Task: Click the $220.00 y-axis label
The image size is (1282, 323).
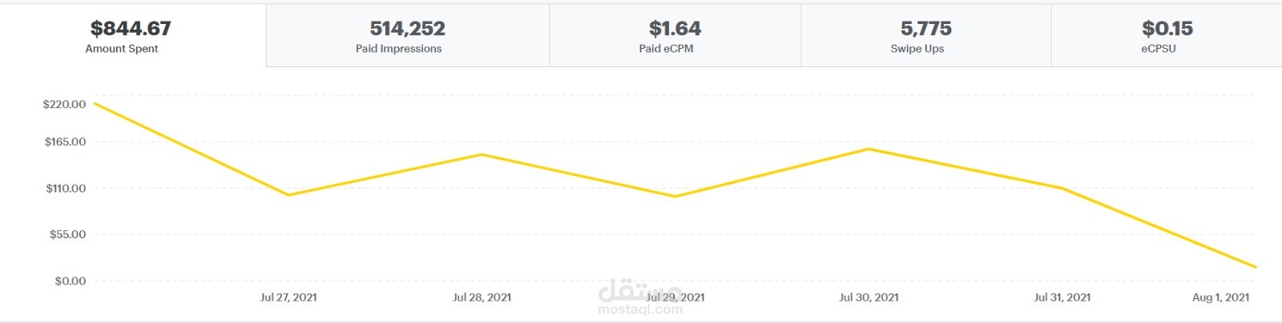Action: pyautogui.click(x=65, y=104)
